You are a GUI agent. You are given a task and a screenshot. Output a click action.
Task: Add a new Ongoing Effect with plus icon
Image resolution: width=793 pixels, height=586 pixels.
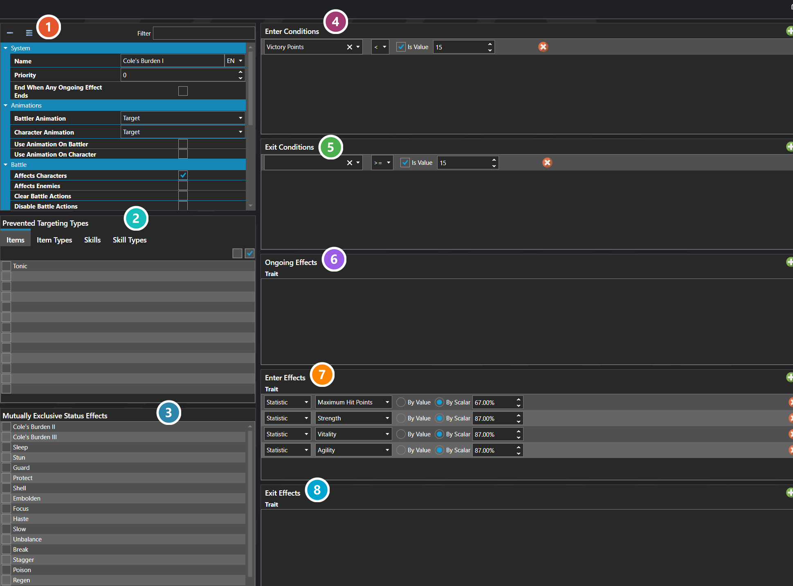[x=790, y=262]
